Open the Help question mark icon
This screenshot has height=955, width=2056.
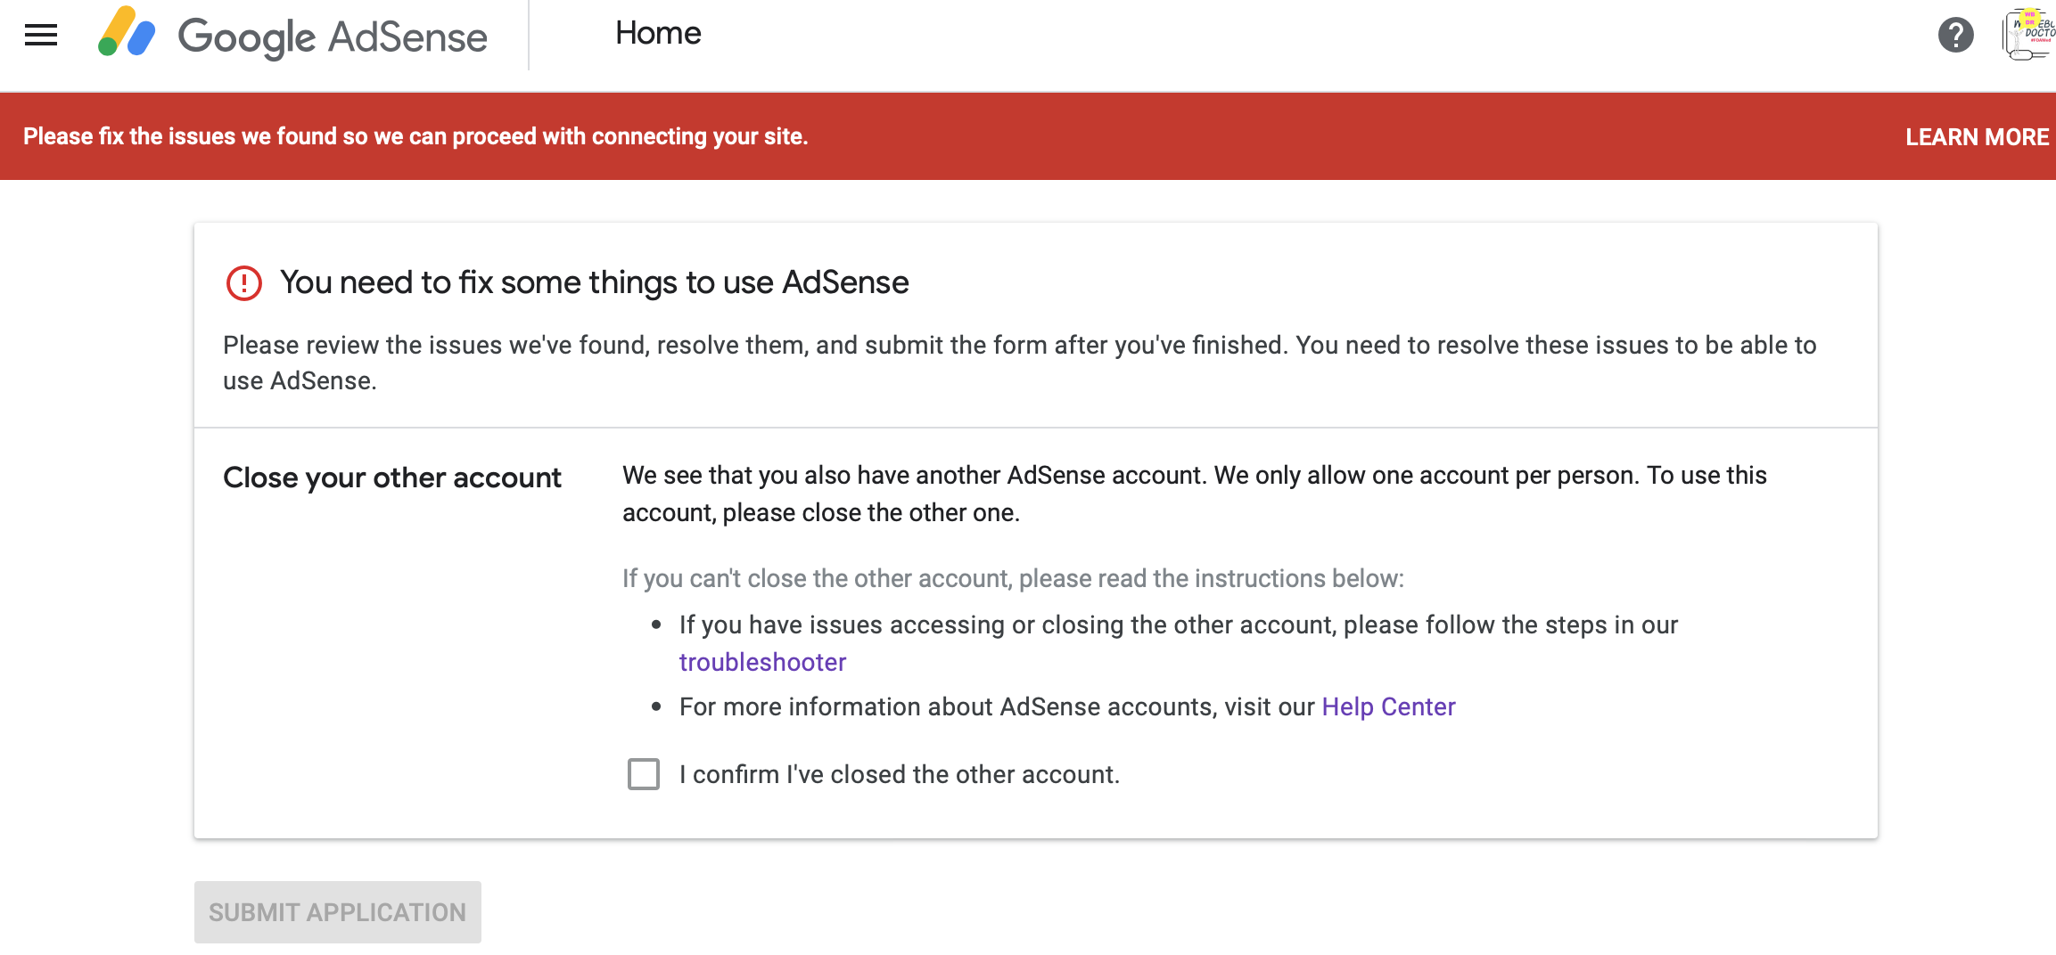[1955, 36]
